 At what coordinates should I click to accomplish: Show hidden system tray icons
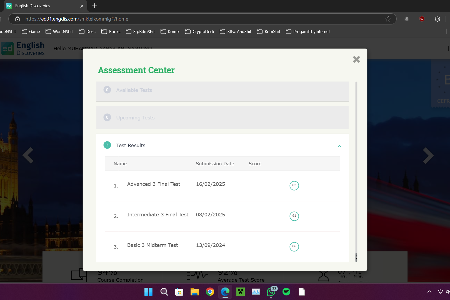(x=429, y=292)
